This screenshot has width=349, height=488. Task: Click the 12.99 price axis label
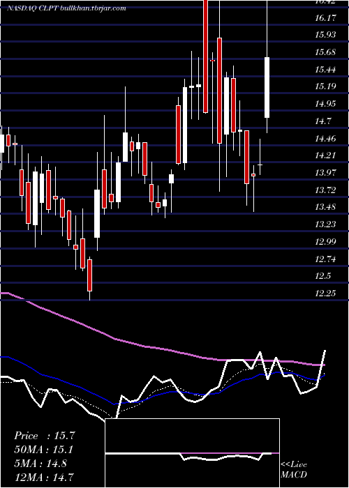325,241
